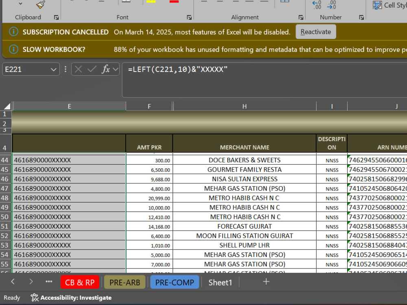Show previous sheet tabs with left arrow

click(x=13, y=282)
